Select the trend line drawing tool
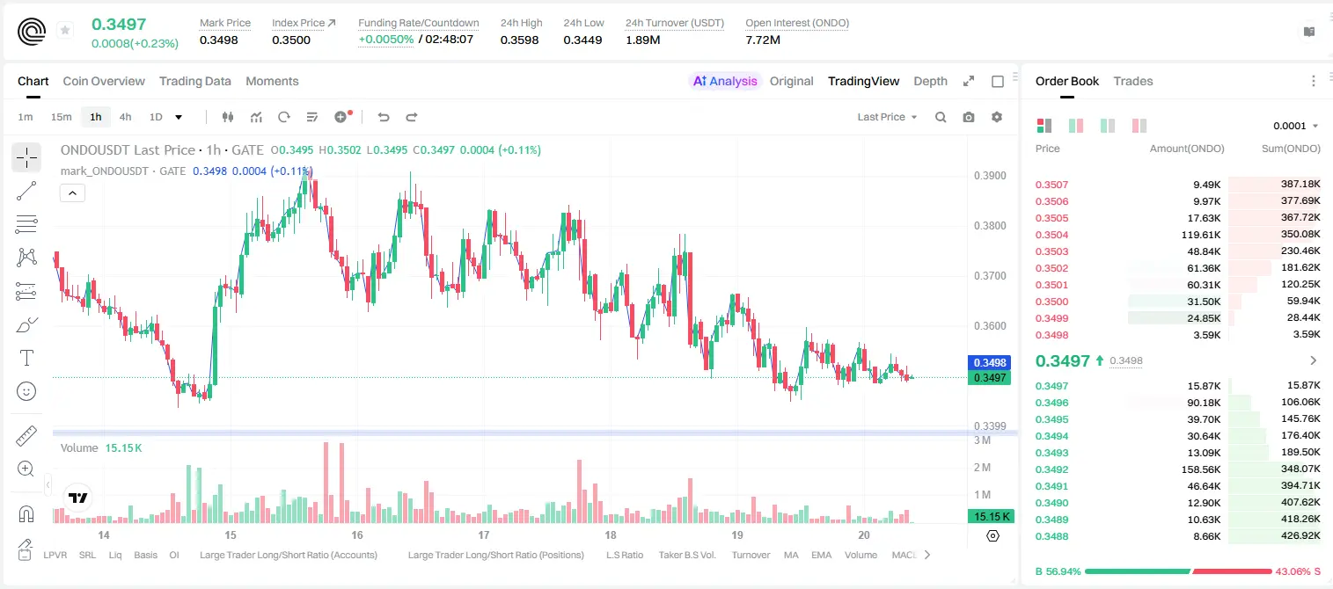 pyautogui.click(x=26, y=191)
